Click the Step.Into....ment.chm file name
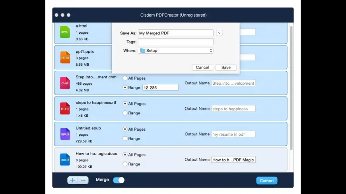The height and width of the screenshot is (194, 346). [x=96, y=77]
